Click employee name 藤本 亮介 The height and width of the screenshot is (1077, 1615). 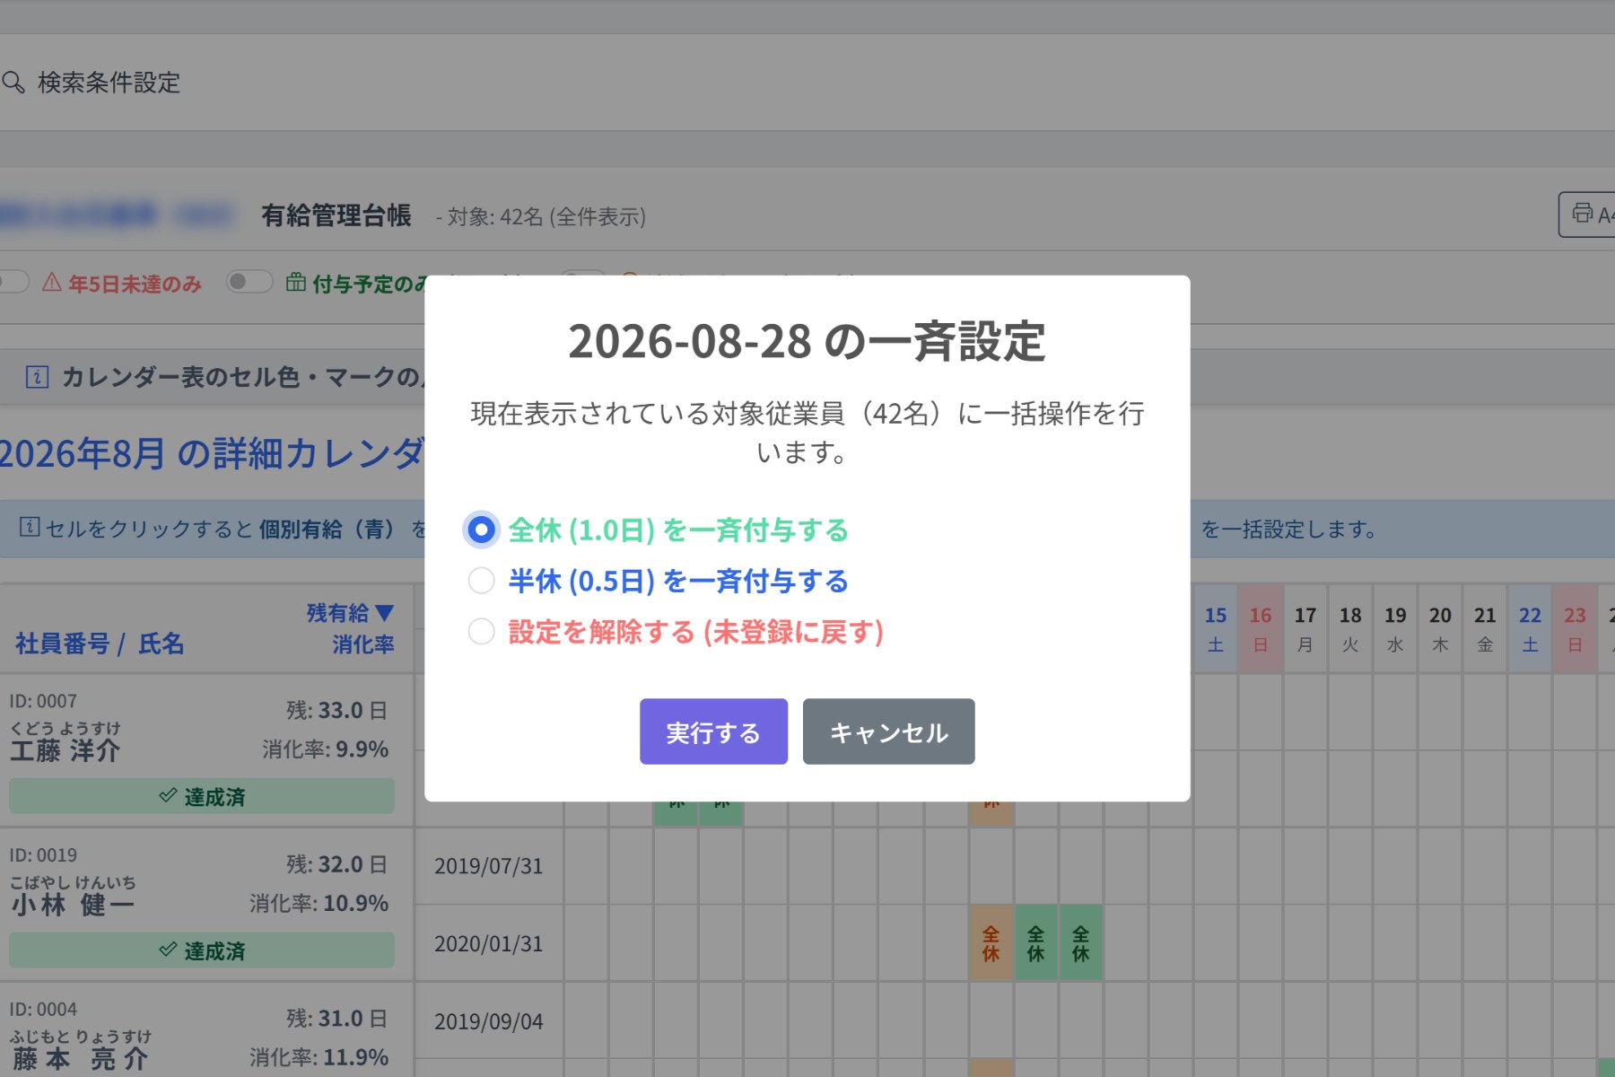[x=79, y=1059]
